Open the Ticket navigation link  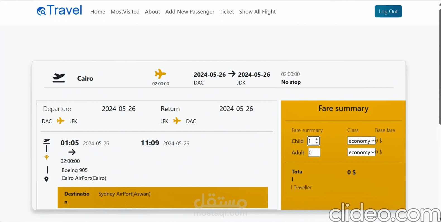pos(227,12)
